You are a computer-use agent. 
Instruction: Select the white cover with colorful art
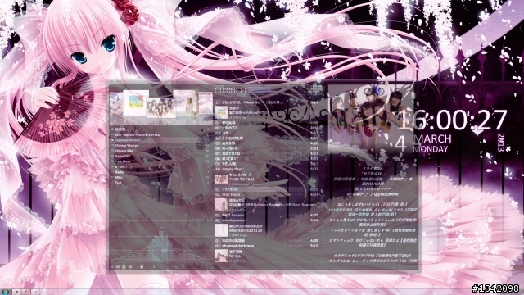click(136, 103)
